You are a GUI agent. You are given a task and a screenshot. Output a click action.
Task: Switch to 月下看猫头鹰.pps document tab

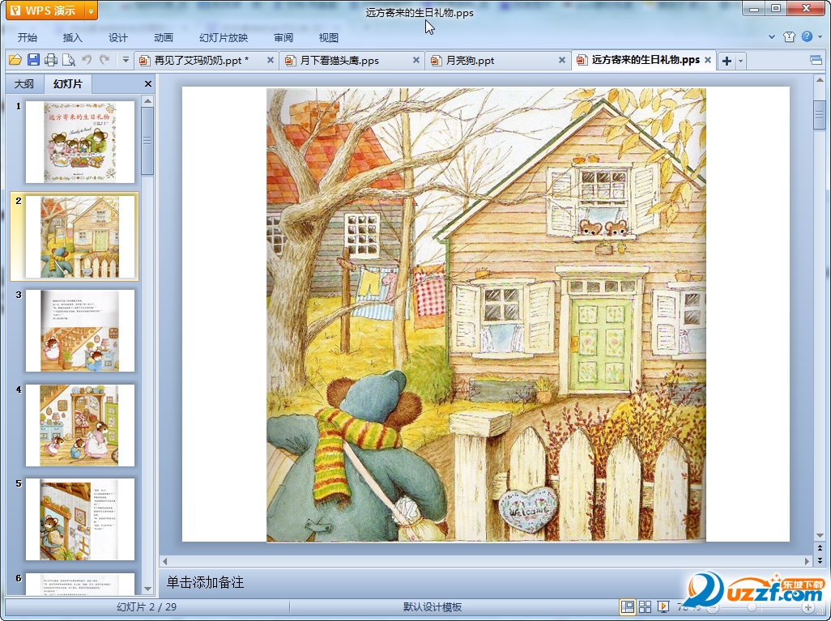[339, 61]
